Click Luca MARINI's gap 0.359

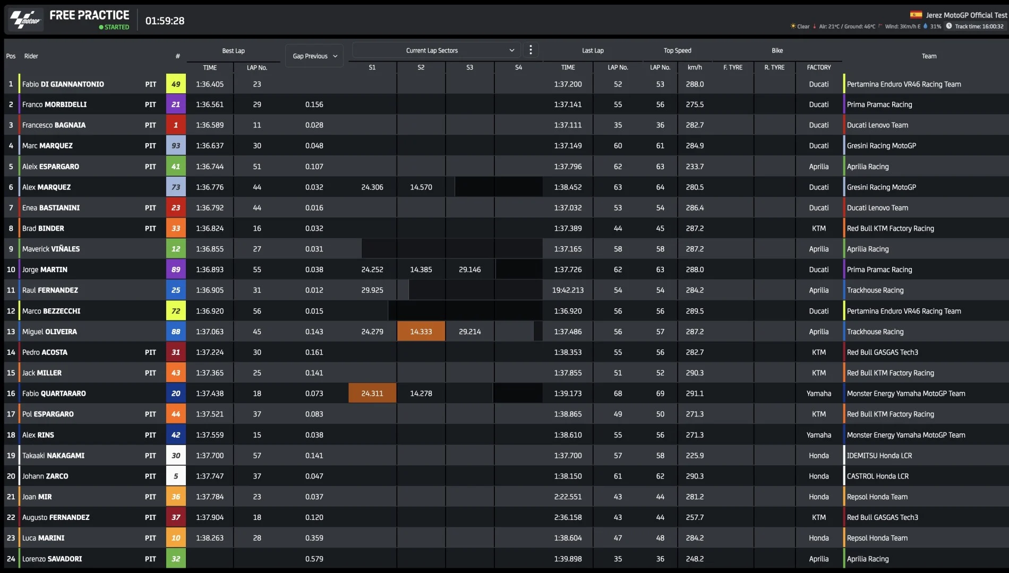[x=314, y=538]
